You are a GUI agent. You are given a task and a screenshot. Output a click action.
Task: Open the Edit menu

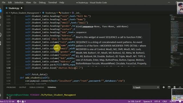tap(10, 3)
